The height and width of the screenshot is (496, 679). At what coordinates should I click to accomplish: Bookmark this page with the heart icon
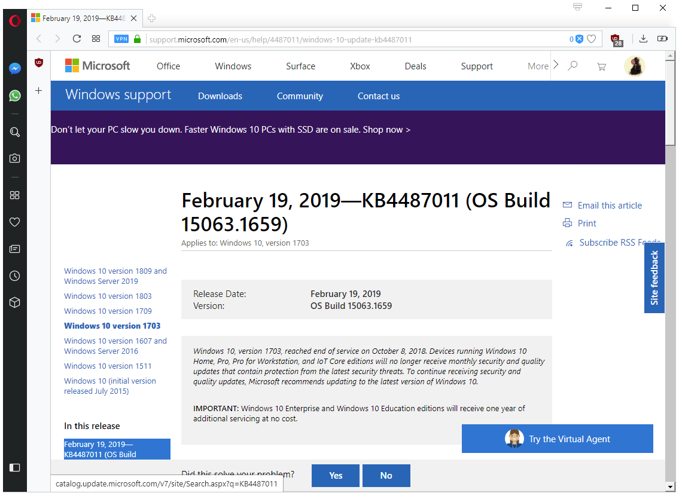[592, 39]
